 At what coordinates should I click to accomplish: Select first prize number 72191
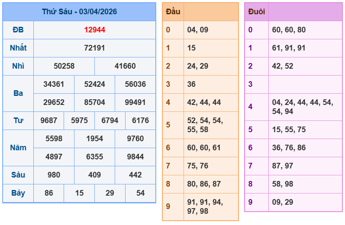95,48
